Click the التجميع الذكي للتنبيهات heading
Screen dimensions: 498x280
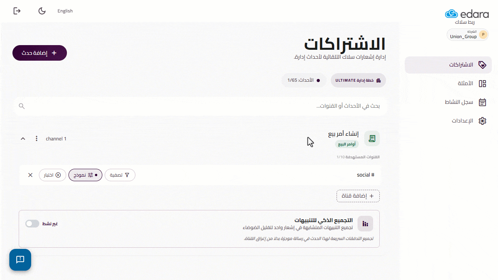coord(324,220)
